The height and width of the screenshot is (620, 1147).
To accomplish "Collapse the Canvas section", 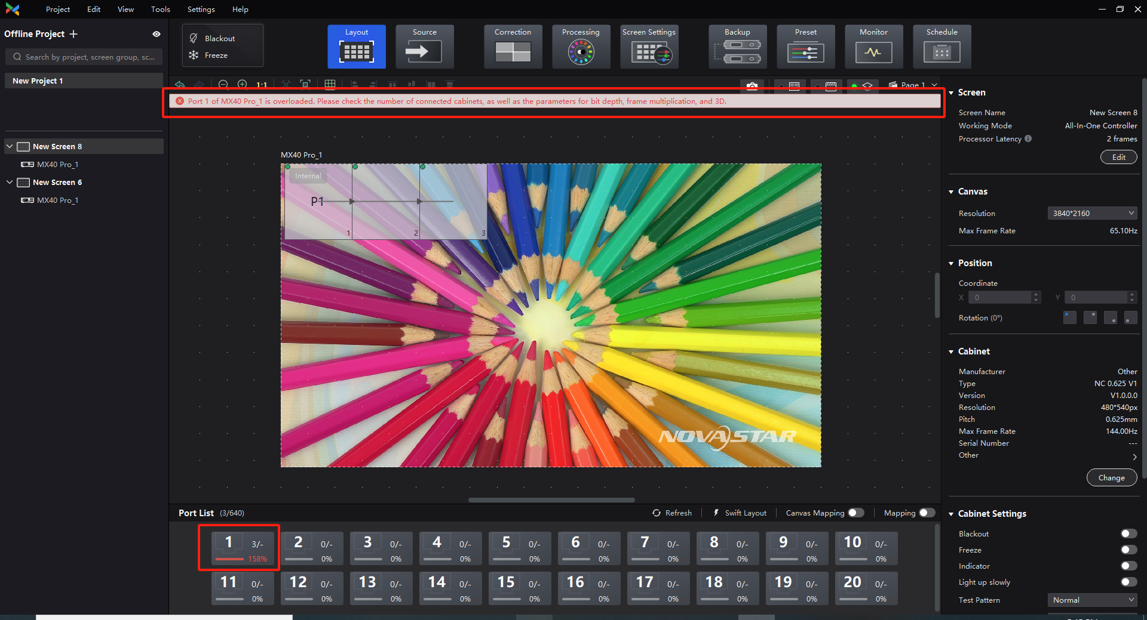I will pos(951,192).
